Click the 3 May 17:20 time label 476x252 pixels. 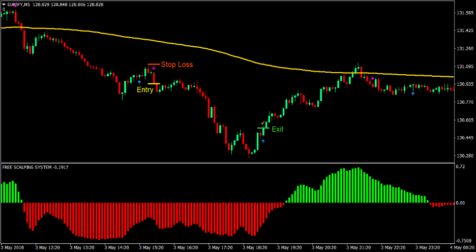pyautogui.click(x=220, y=247)
